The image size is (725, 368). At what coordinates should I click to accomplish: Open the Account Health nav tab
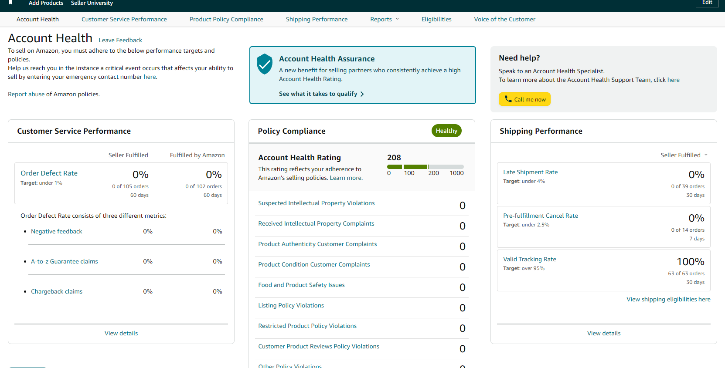(37, 19)
